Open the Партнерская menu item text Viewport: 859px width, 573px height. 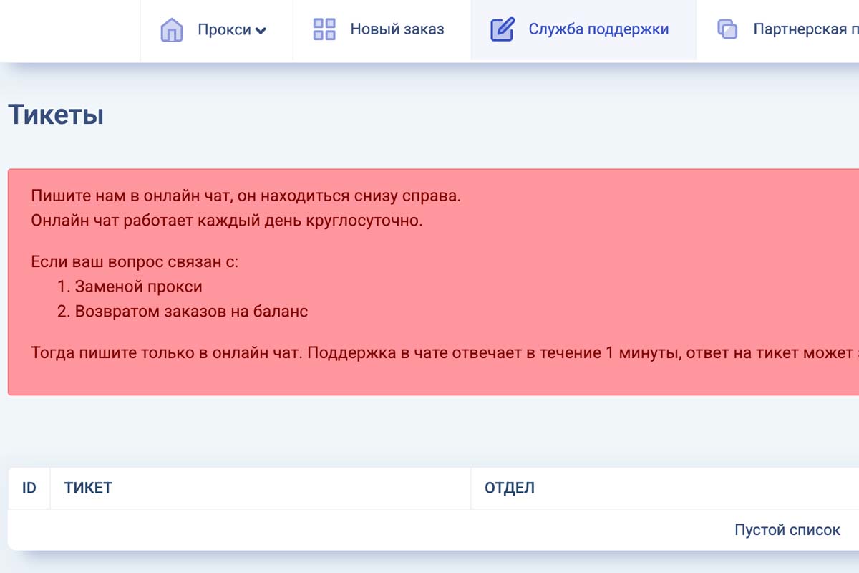805,29
